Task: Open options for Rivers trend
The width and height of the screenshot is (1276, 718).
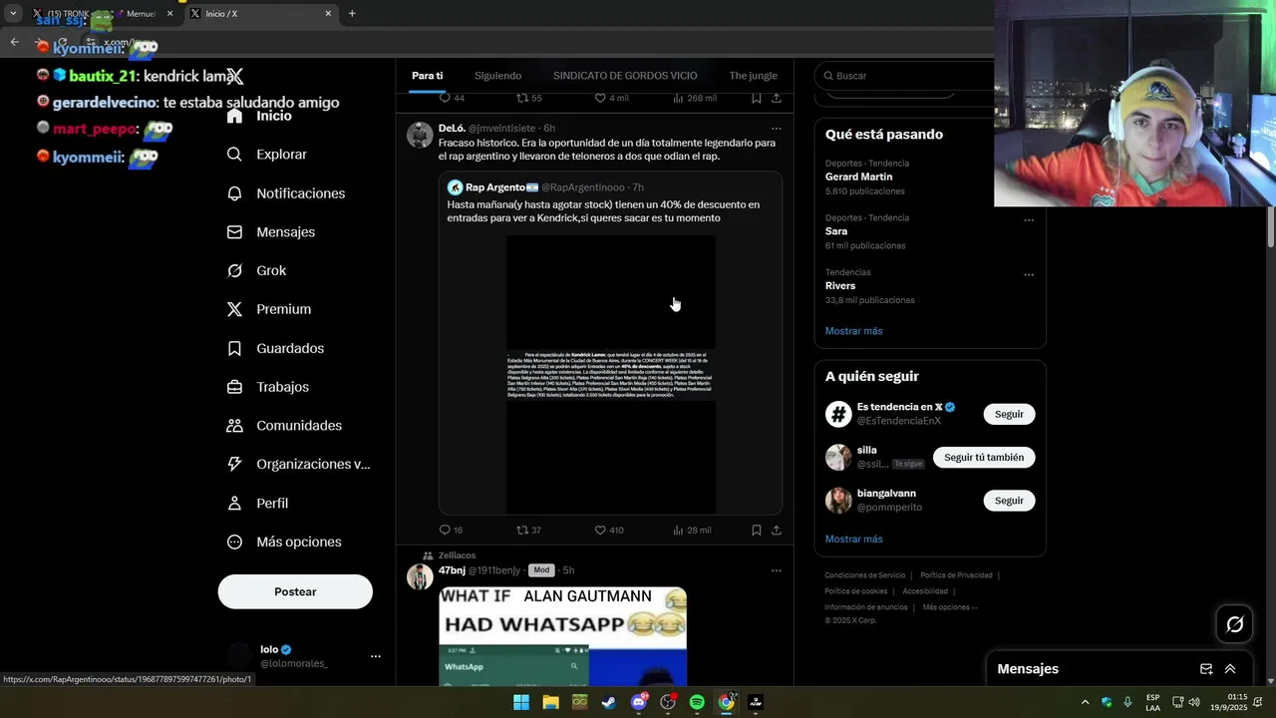Action: point(1029,275)
